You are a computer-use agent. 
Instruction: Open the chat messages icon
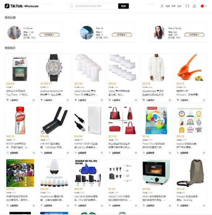coord(194,6)
